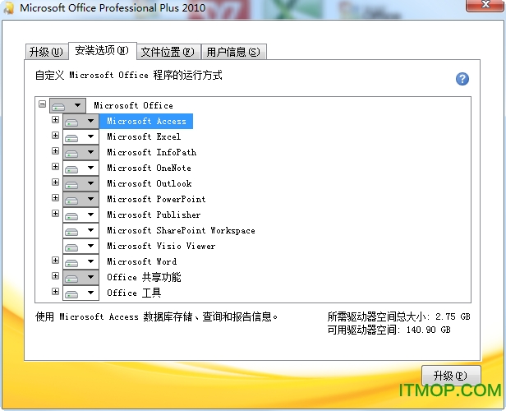Image resolution: width=506 pixels, height=411 pixels.
Task: Expand the Microsoft PowerPoint tree node
Action: [x=56, y=197]
